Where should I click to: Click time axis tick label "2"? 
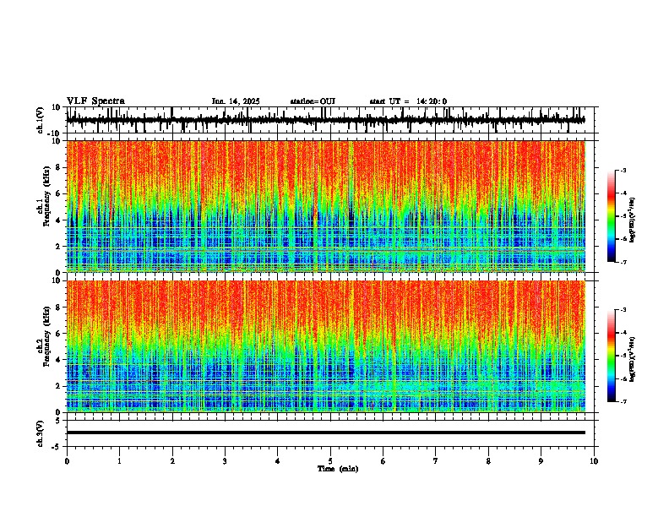pyautogui.click(x=172, y=461)
